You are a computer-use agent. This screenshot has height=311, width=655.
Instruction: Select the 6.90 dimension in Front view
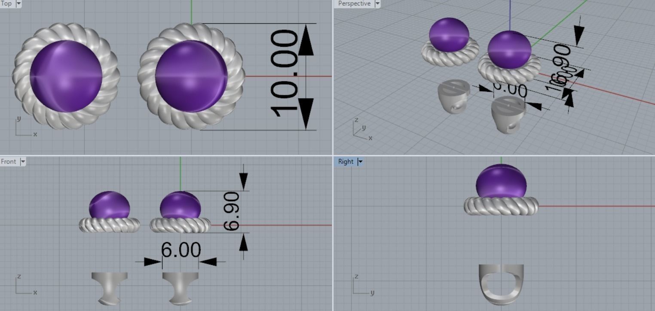232,211
